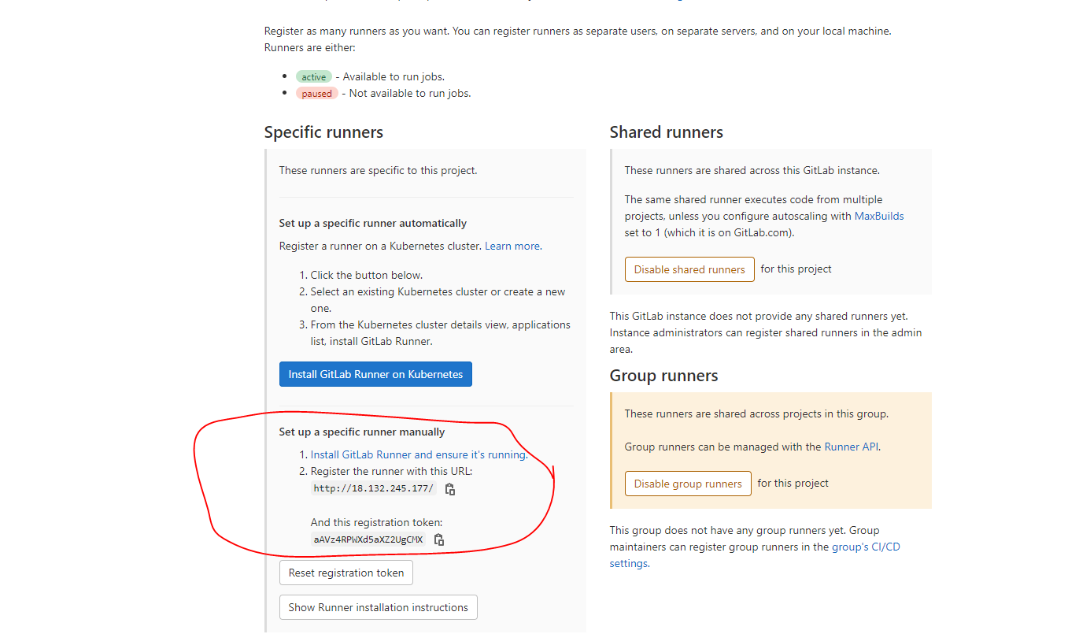Click 'And this registration token:' label
The width and height of the screenshot is (1068, 634).
point(377,522)
